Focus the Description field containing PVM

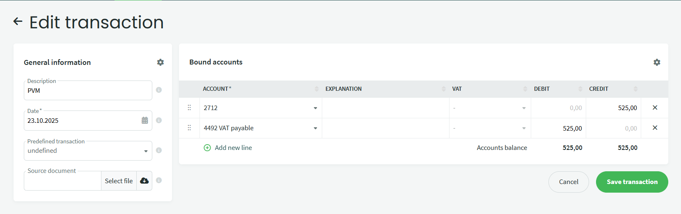(x=87, y=91)
